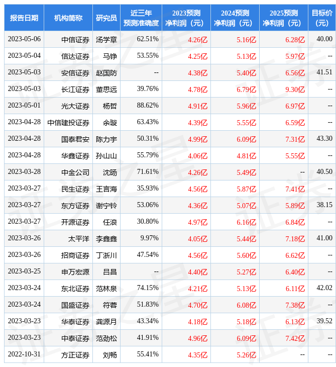Click the 机构简称 column header
This screenshot has height=367, width=336.
(x=68, y=18)
